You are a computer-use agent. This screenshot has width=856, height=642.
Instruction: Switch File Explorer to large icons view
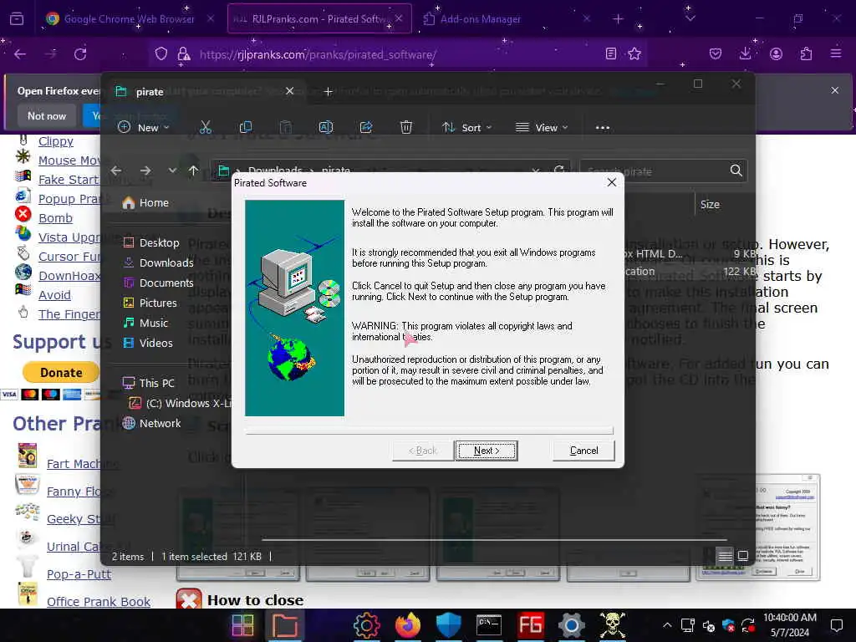[x=743, y=556]
